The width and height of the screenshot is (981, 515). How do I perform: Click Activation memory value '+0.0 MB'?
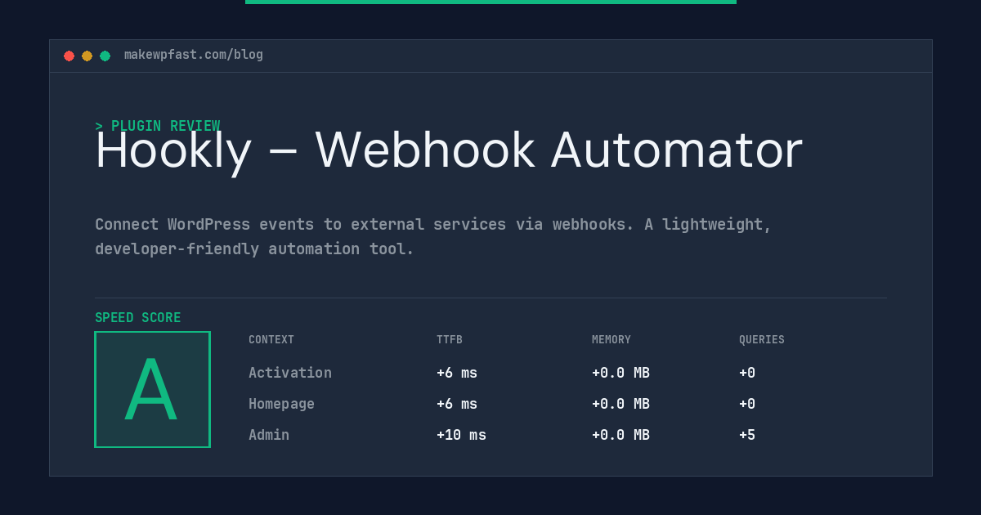pos(620,373)
